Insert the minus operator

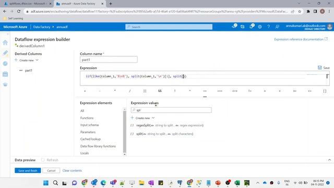(x=100, y=91)
